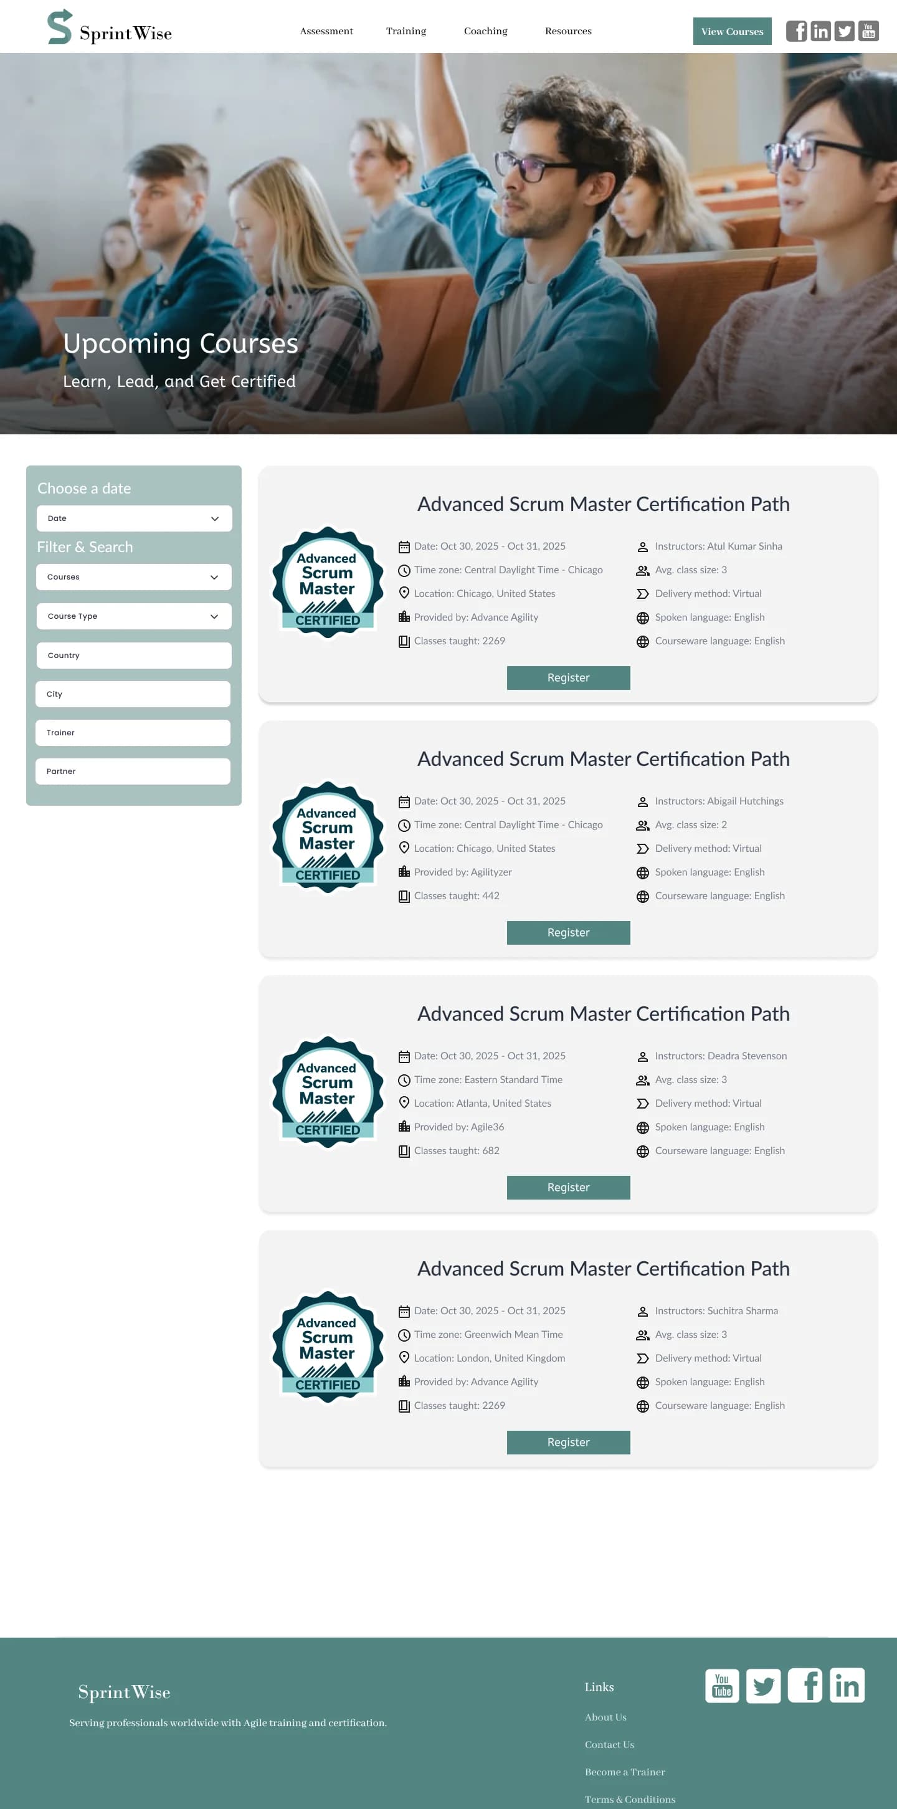Screen dimensions: 897x1809
Task: Click building icon next to Provided by: Agile36
Action: [404, 1127]
